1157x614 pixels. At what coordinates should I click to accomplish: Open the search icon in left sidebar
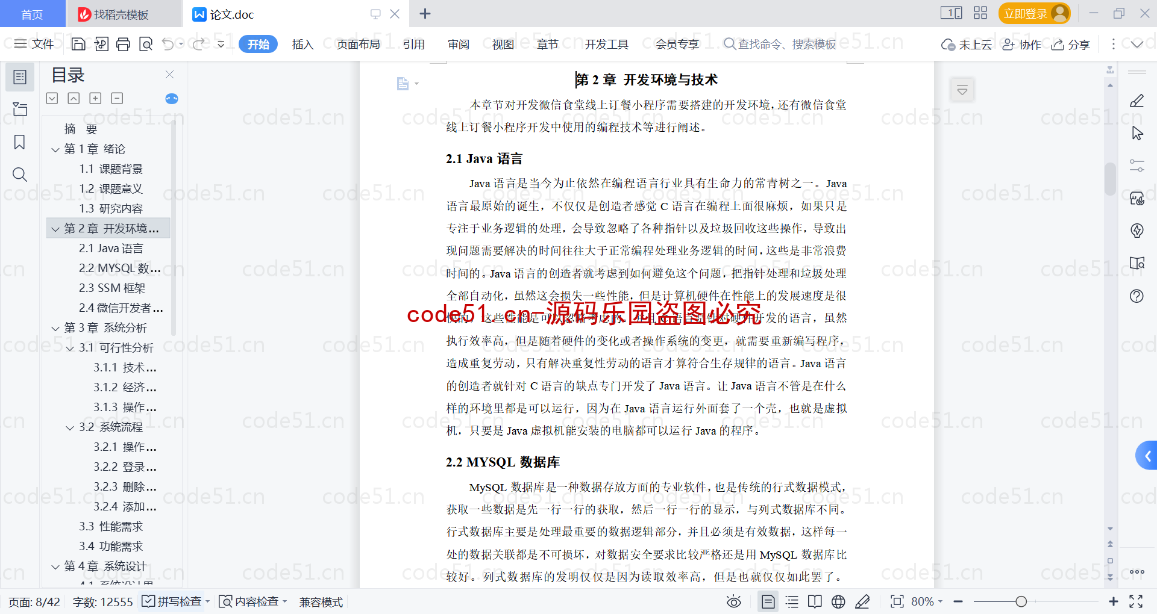pyautogui.click(x=20, y=175)
